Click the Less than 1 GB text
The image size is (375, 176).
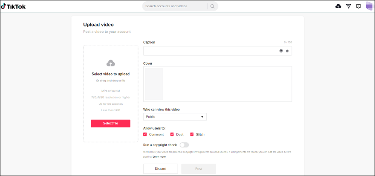tap(110, 110)
